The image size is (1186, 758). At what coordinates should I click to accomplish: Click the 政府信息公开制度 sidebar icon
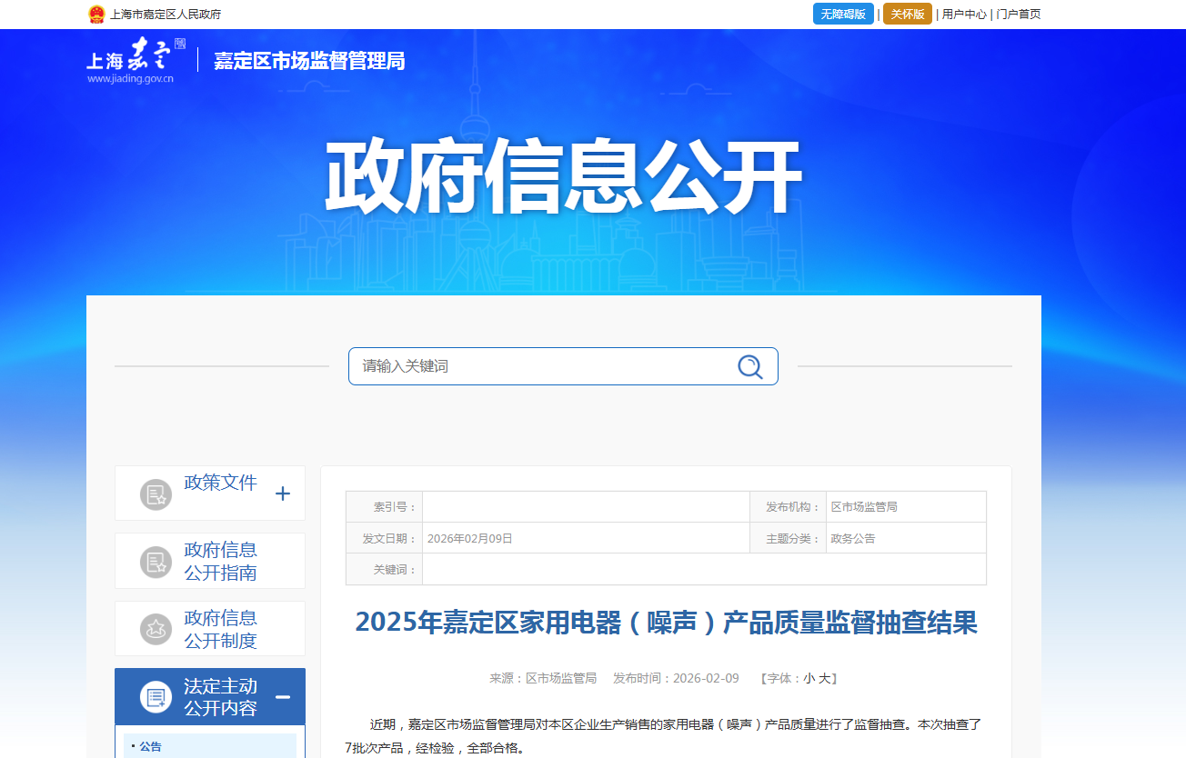pyautogui.click(x=156, y=629)
